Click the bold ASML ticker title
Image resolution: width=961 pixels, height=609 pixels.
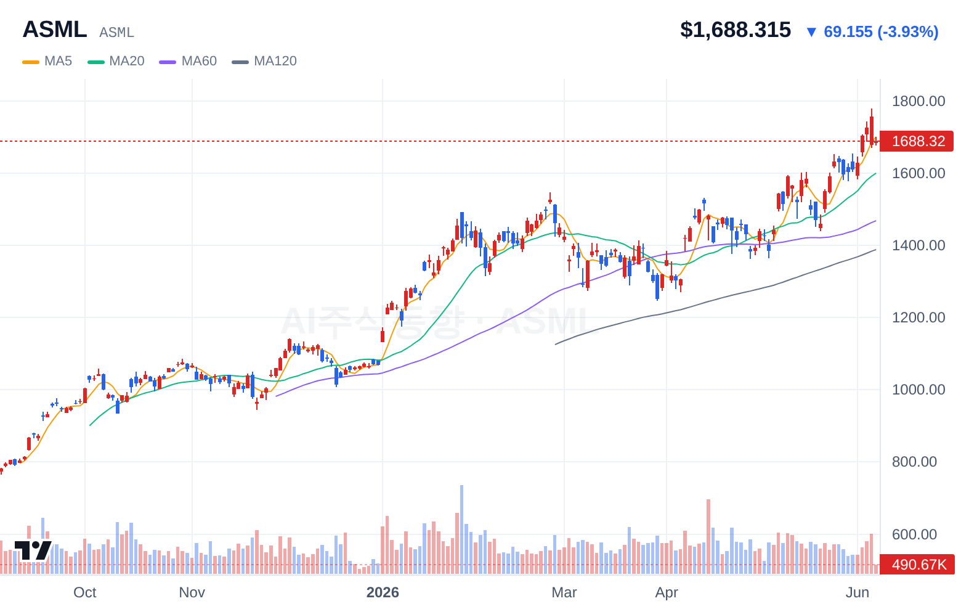tap(55, 30)
